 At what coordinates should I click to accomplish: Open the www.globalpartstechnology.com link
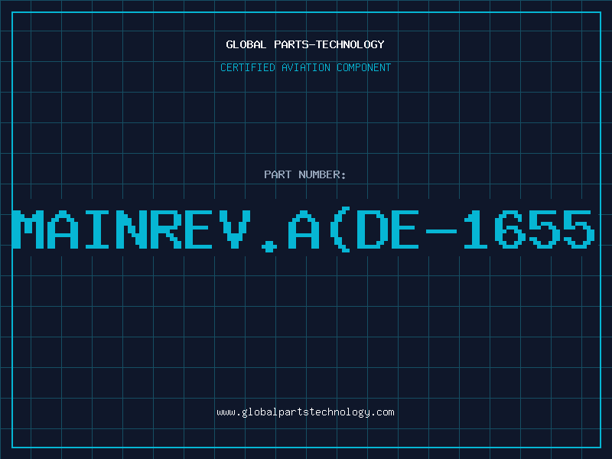pos(305,412)
